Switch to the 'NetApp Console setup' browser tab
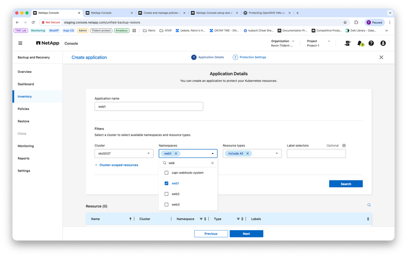 point(214,13)
